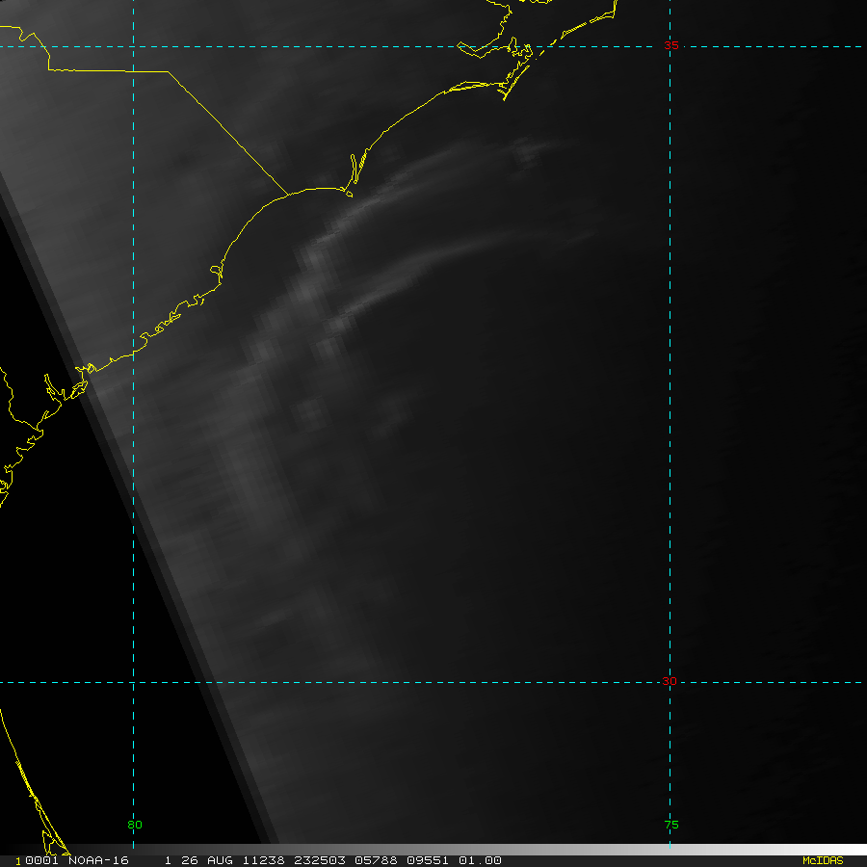Viewport: 867px width, 867px height.
Task: Select the 01.00 resolution value
Action: (480, 860)
